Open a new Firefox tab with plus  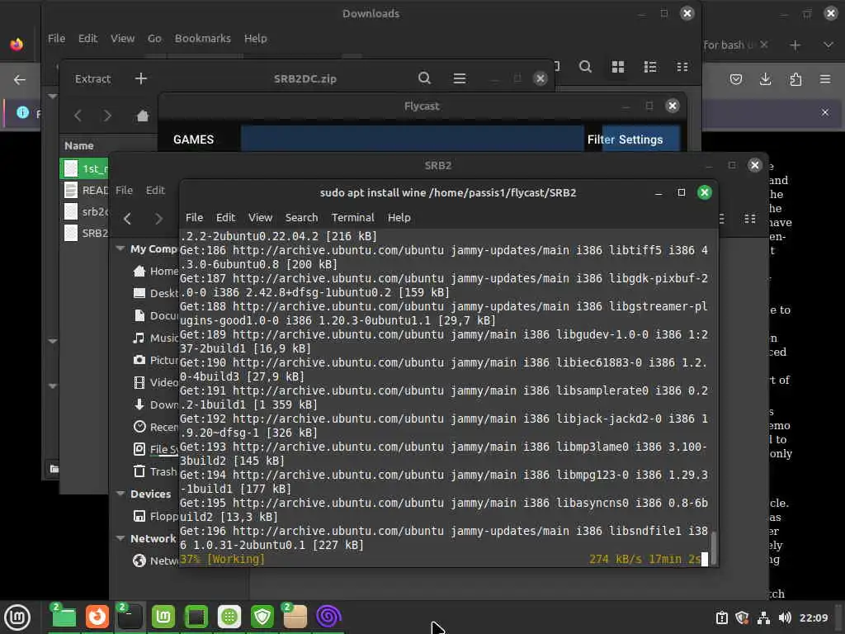click(795, 45)
